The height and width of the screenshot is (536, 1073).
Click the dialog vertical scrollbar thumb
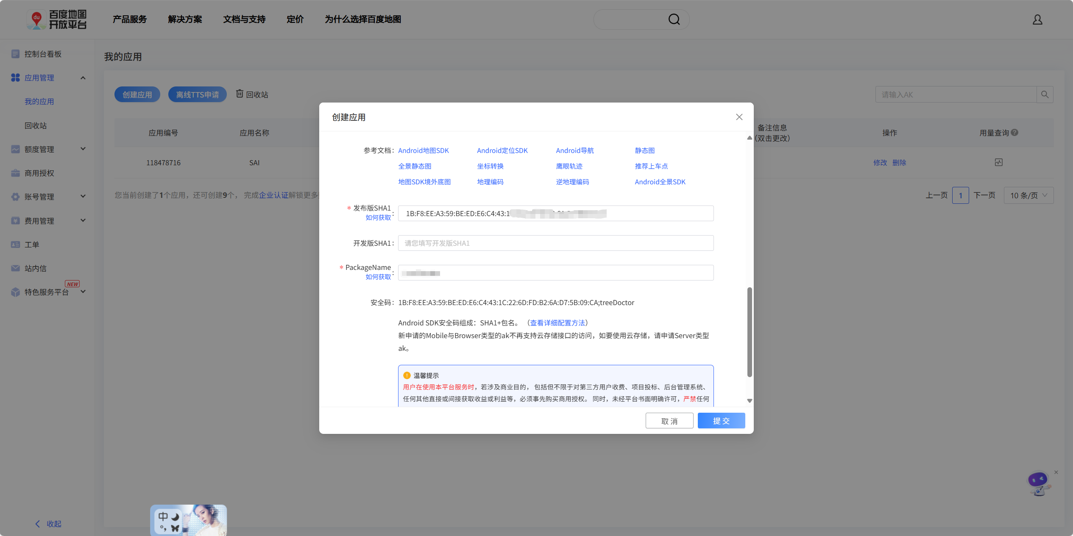click(x=749, y=332)
